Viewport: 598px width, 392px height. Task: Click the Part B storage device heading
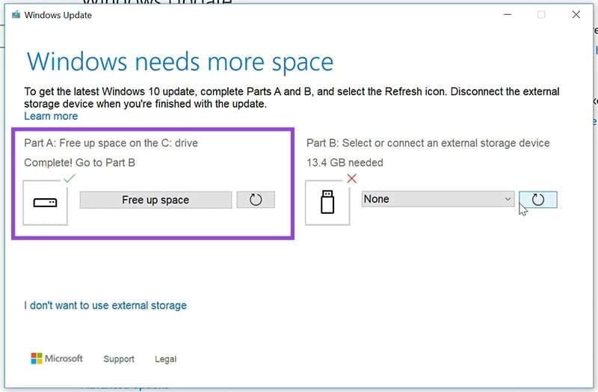click(428, 143)
